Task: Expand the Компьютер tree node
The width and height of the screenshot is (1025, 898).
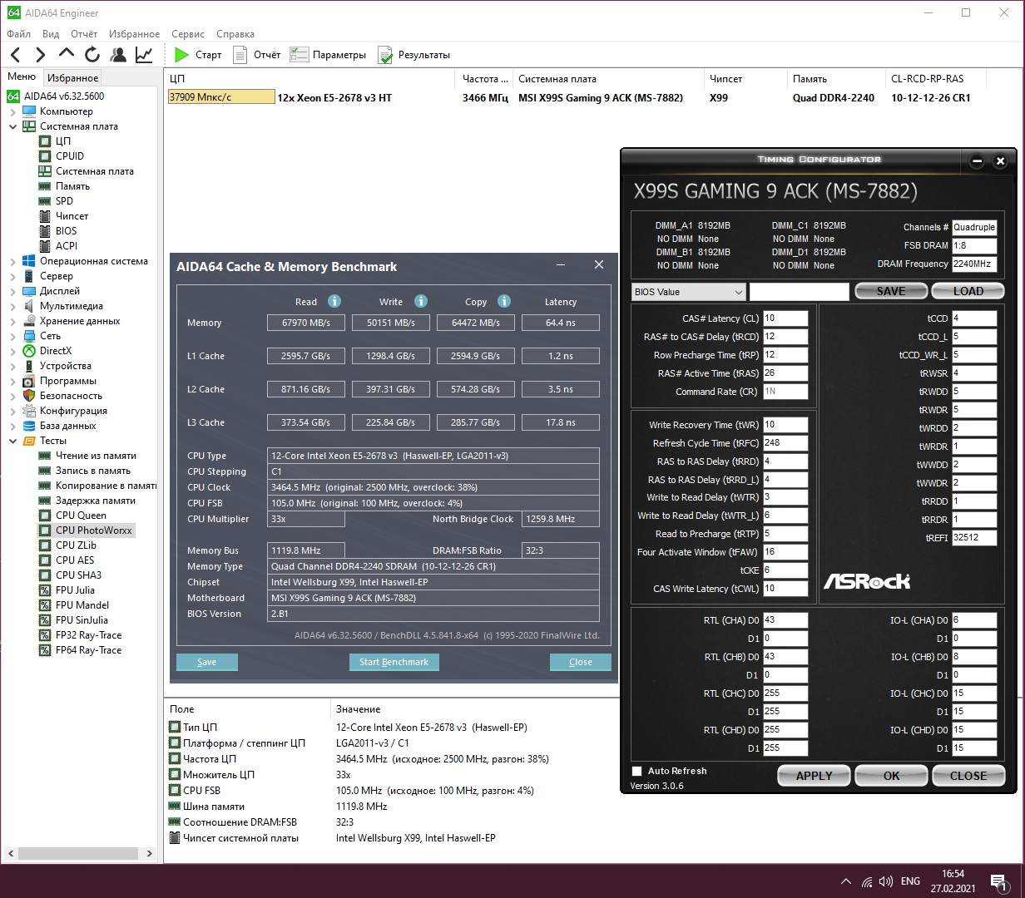Action: pyautogui.click(x=12, y=111)
